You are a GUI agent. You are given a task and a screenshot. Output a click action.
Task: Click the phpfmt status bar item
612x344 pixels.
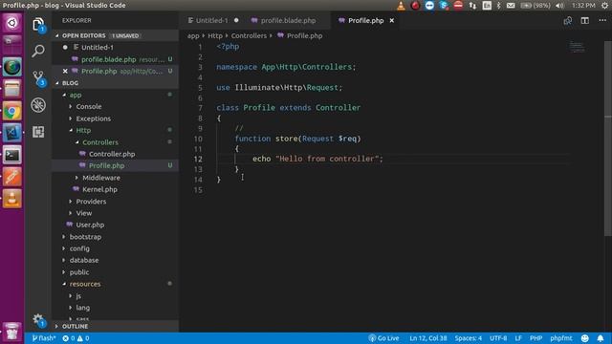(561, 338)
